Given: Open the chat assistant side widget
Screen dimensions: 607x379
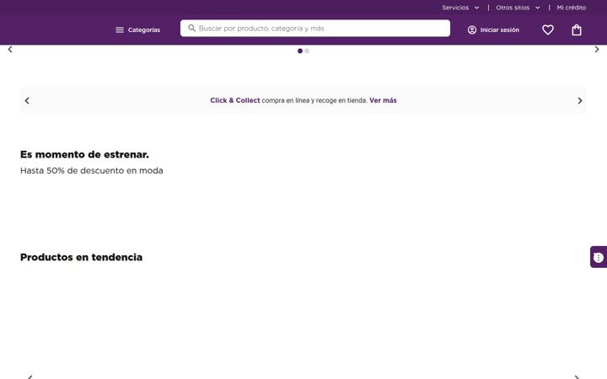Looking at the screenshot, I should (599, 257).
